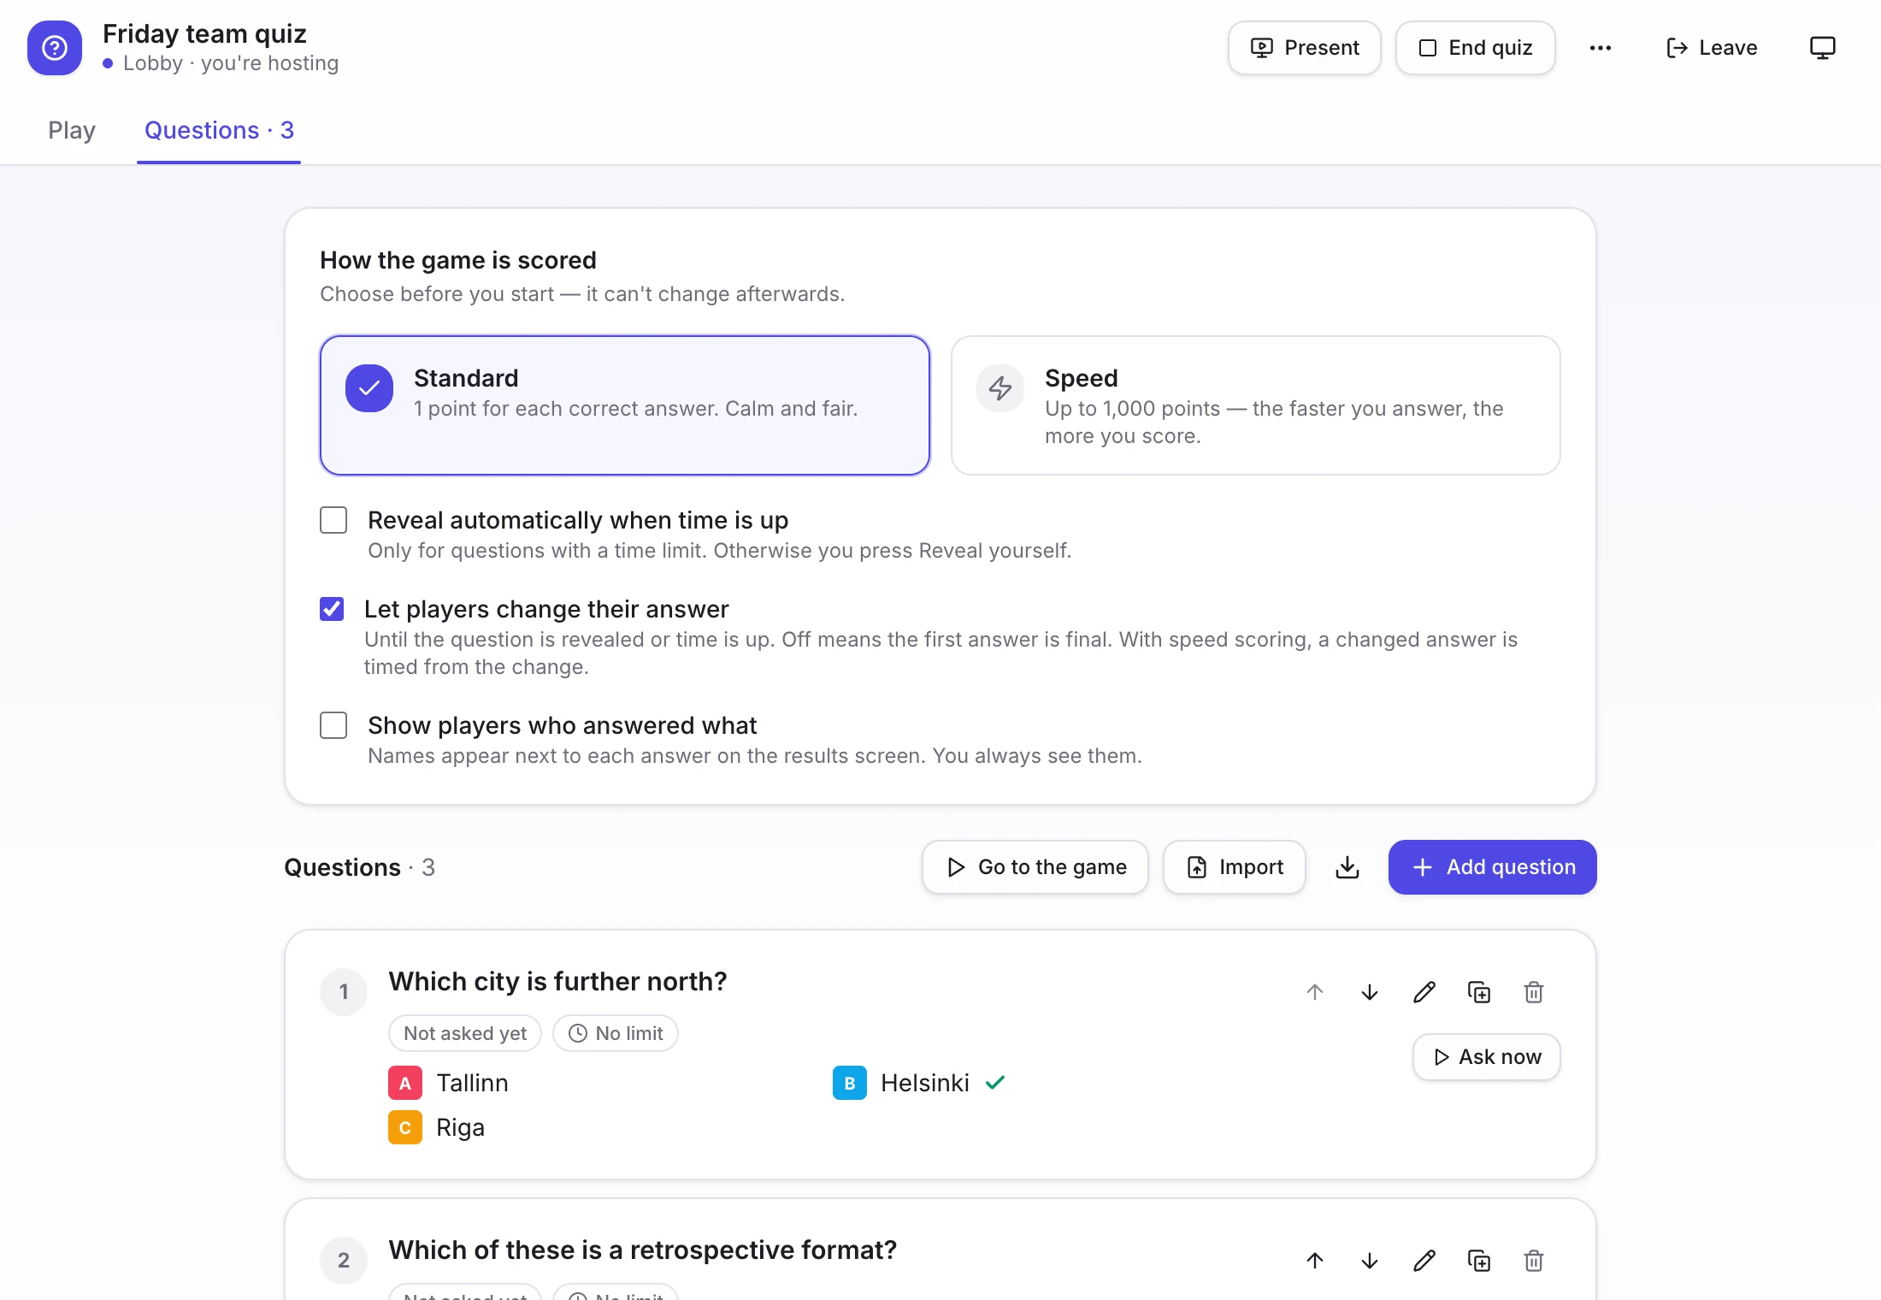Ask question 1 now
Screen dimensions: 1881x1300
[x=1487, y=1057]
